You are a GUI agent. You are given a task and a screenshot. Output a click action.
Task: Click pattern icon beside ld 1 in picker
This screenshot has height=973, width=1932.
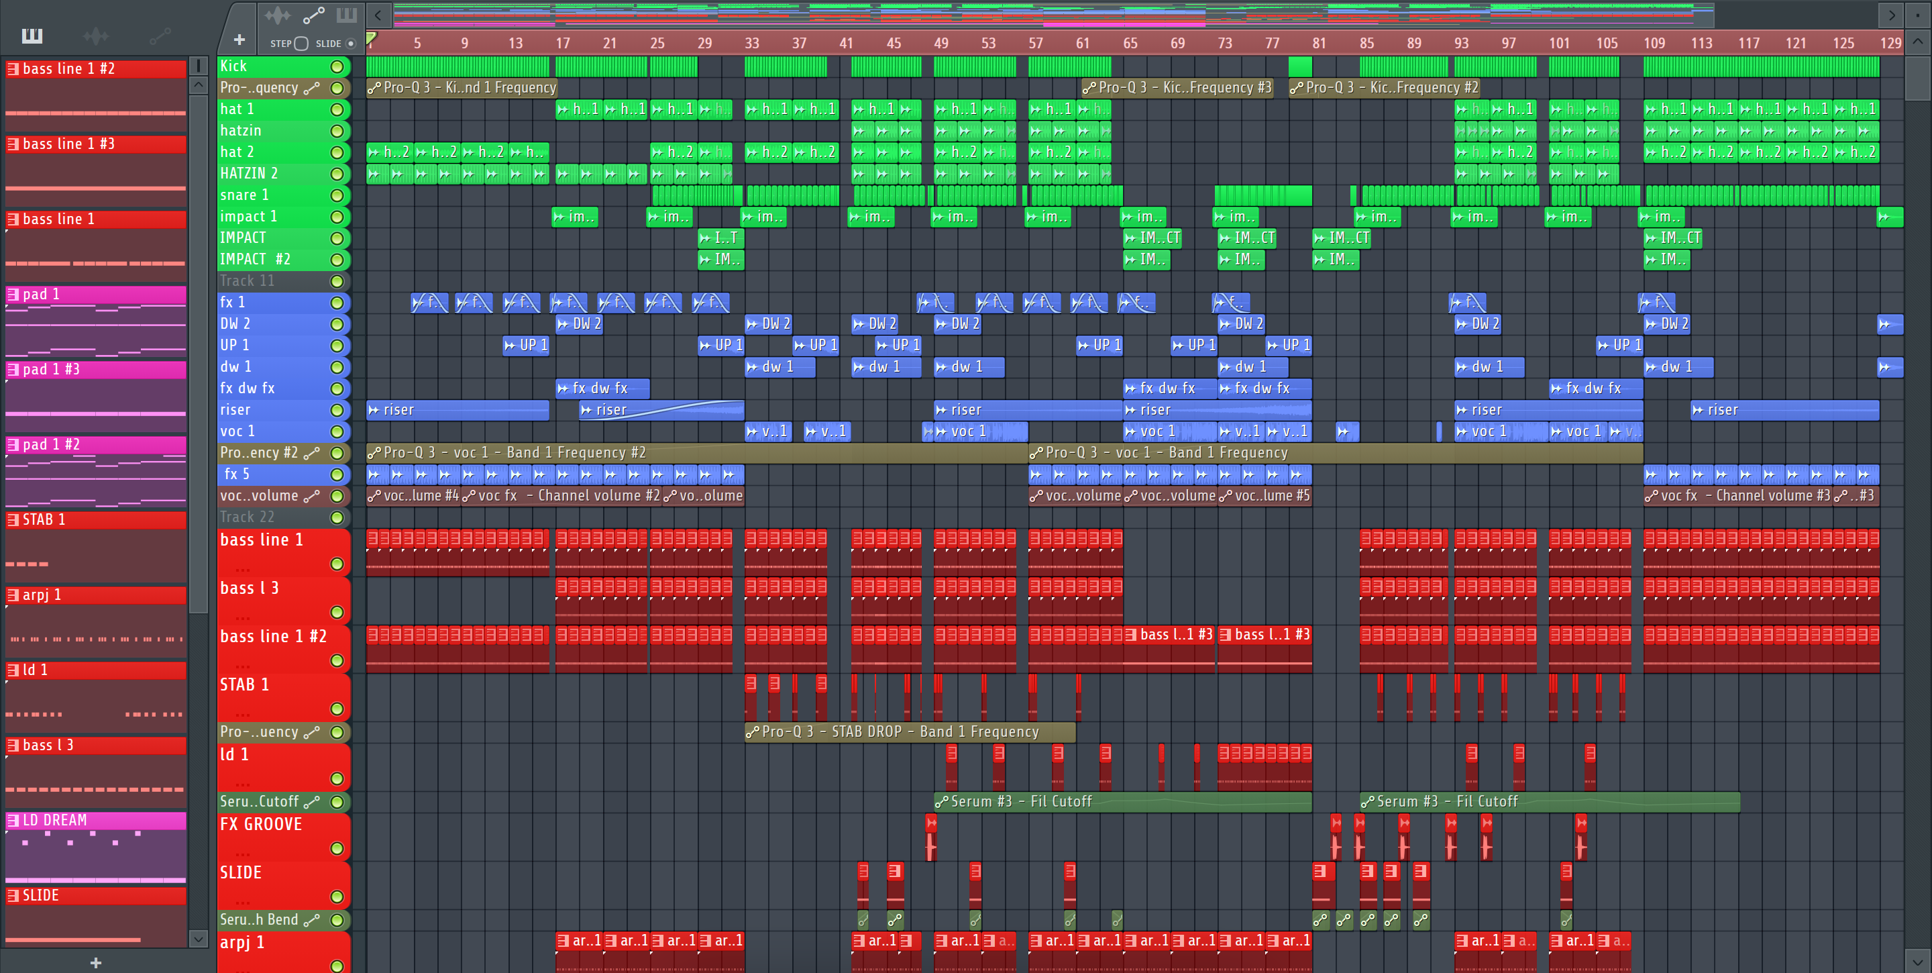(13, 670)
